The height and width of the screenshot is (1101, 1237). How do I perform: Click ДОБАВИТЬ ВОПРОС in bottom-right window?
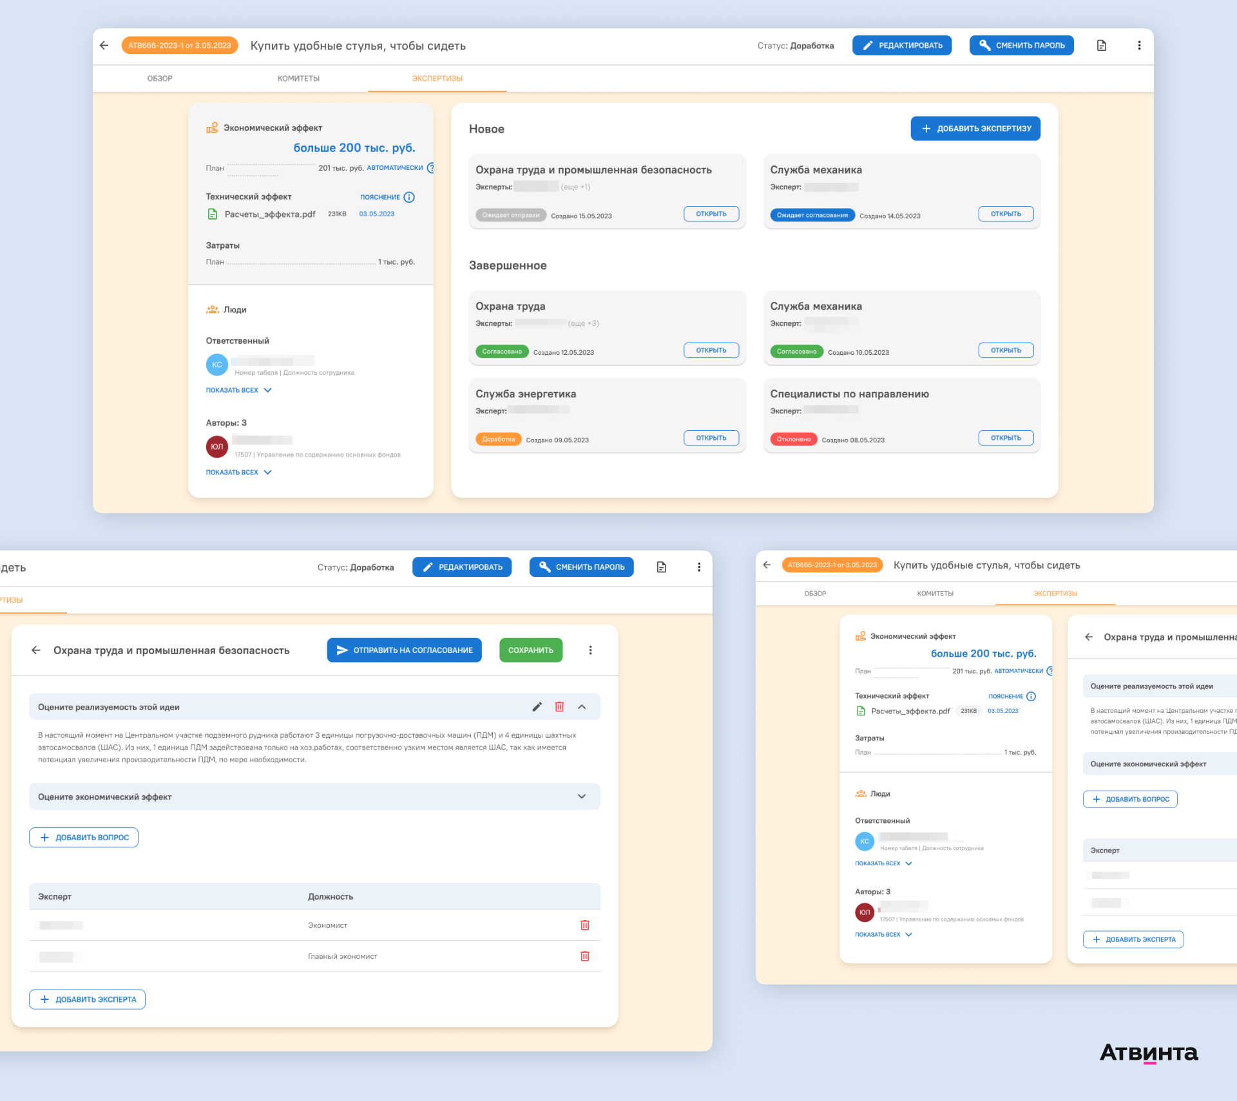click(x=1130, y=799)
